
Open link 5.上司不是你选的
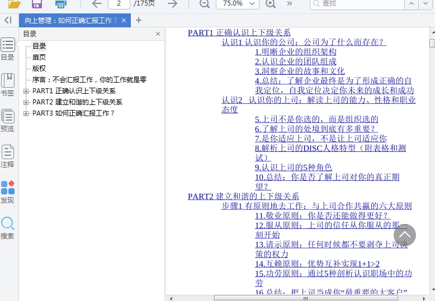(316, 119)
